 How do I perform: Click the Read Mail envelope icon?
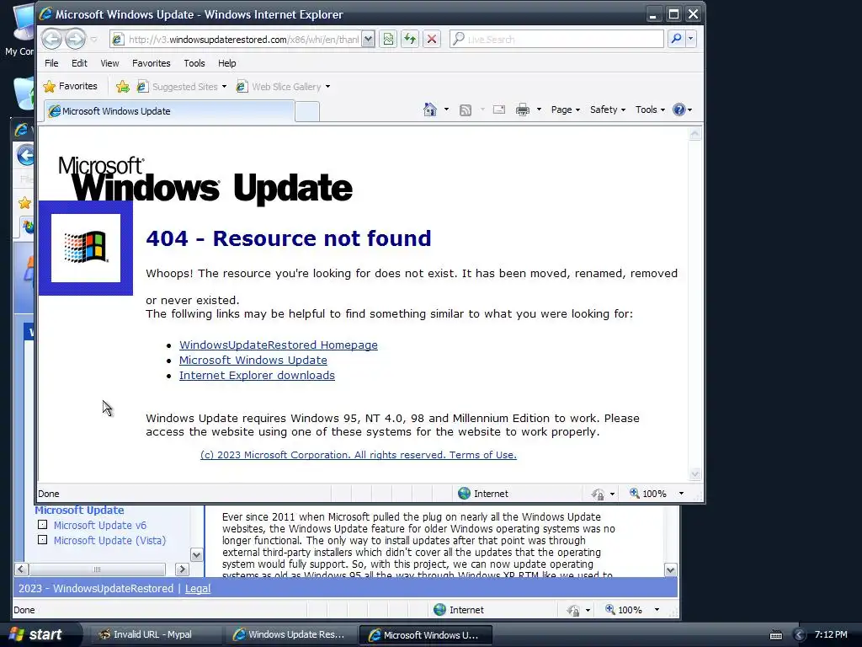[499, 110]
